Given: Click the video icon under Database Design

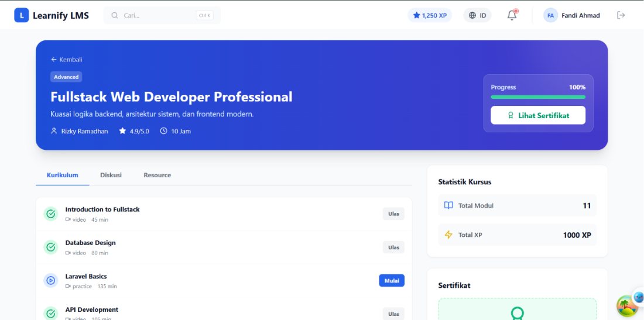Looking at the screenshot, I should pyautogui.click(x=68, y=253).
